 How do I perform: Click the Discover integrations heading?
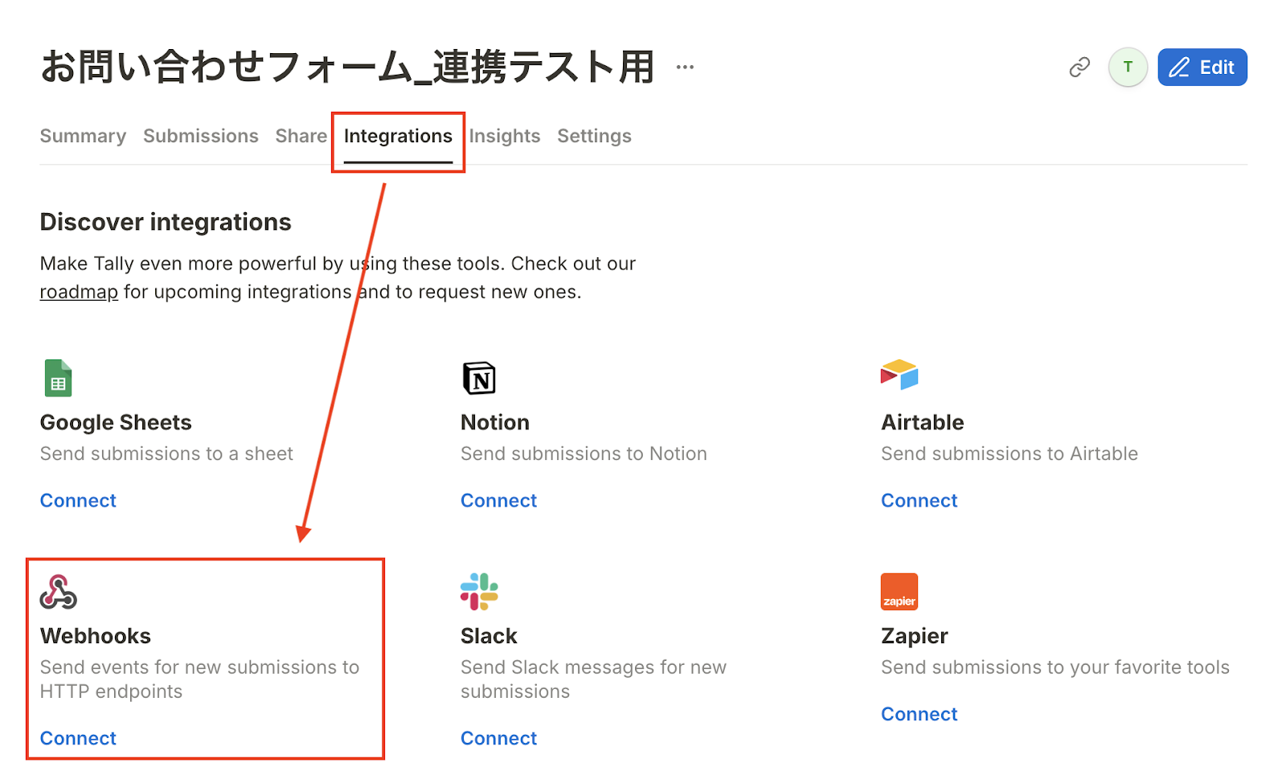click(166, 222)
